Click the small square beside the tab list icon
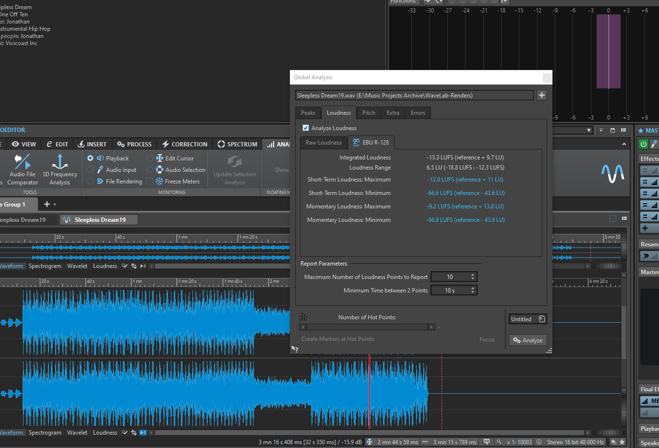Image resolution: width=659 pixels, height=448 pixels. click(613, 218)
